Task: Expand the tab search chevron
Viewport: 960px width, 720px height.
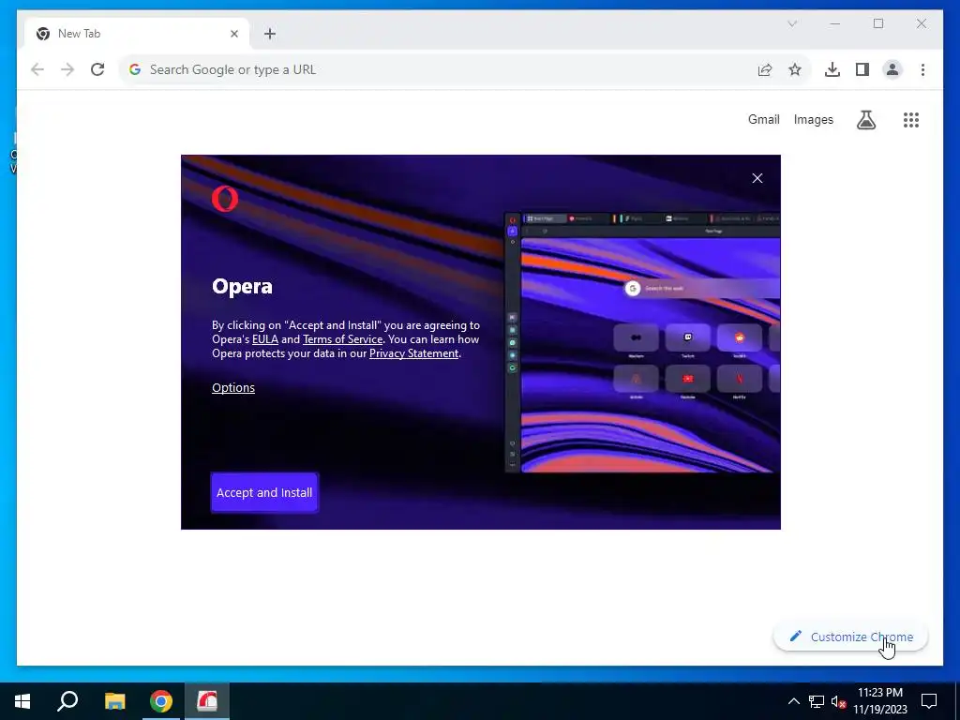Action: click(x=791, y=23)
